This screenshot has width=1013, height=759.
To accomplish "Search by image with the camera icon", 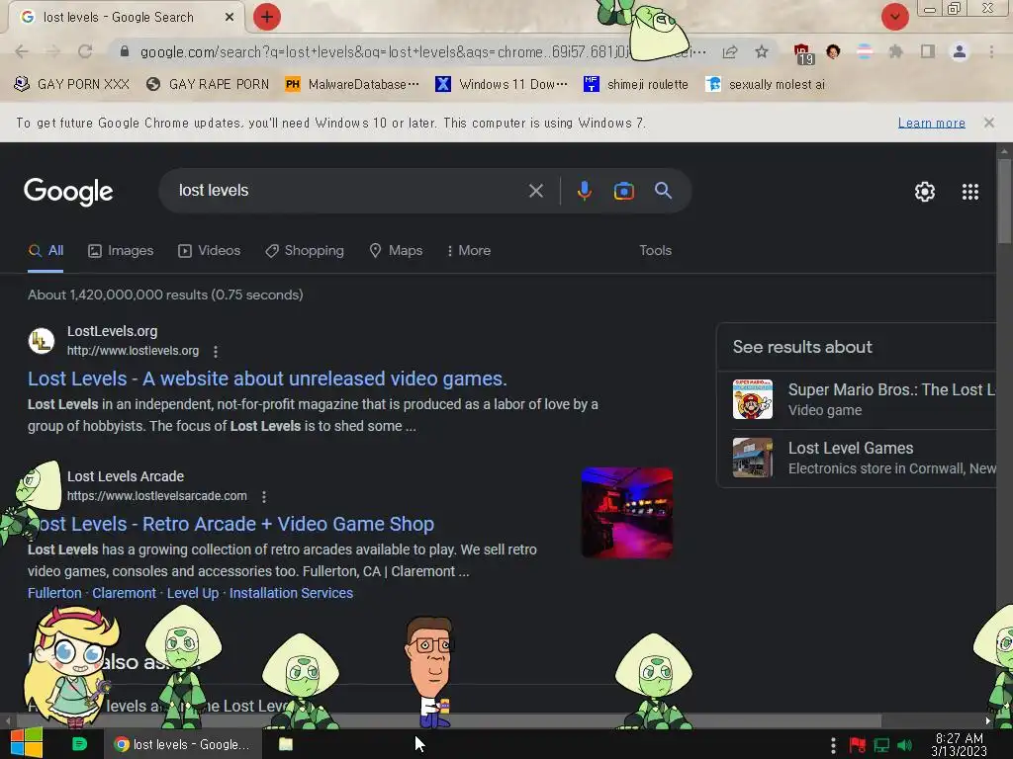I will 623,191.
